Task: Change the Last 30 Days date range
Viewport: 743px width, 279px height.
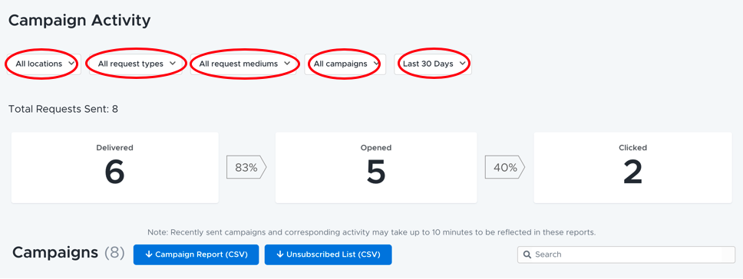Action: coord(433,64)
